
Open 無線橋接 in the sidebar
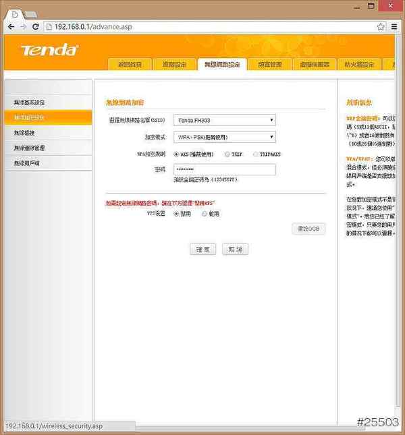pos(49,133)
